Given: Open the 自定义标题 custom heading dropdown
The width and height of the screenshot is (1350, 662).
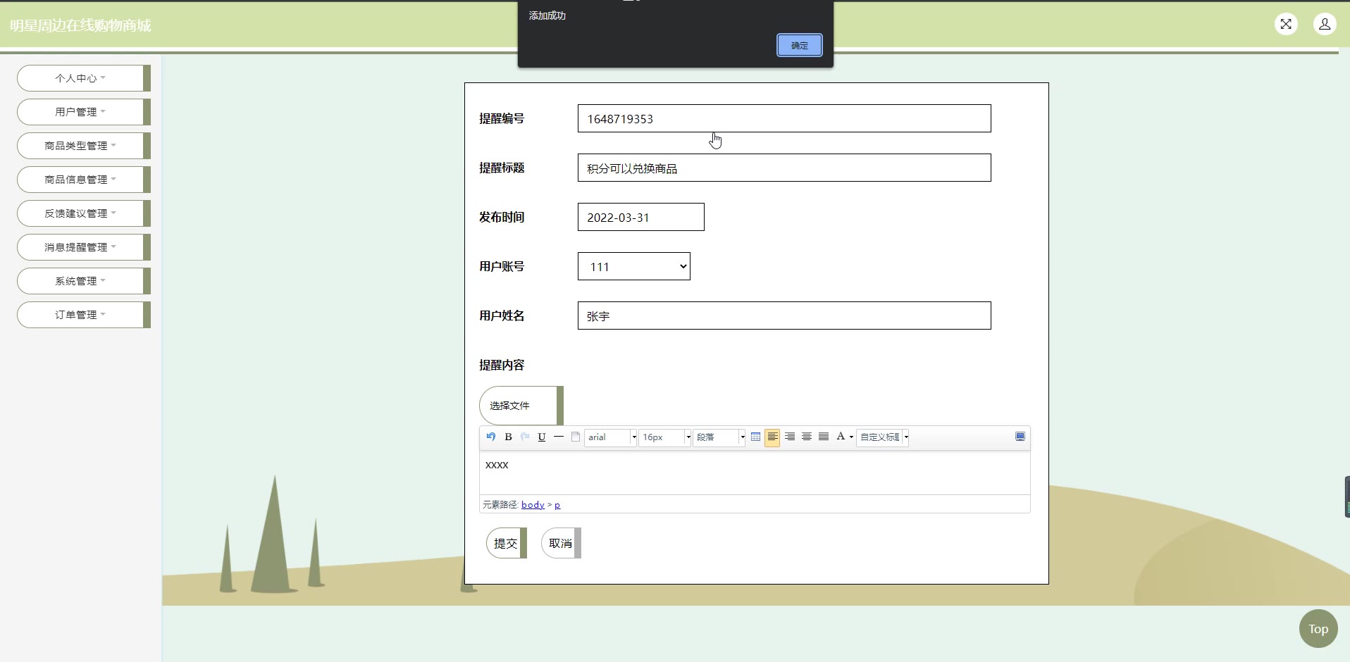Looking at the screenshot, I should (x=882, y=437).
